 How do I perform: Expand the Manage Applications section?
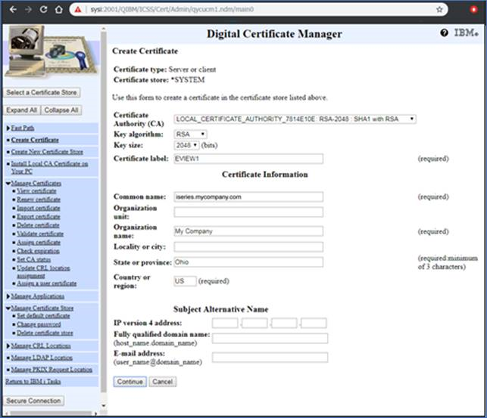(8, 296)
